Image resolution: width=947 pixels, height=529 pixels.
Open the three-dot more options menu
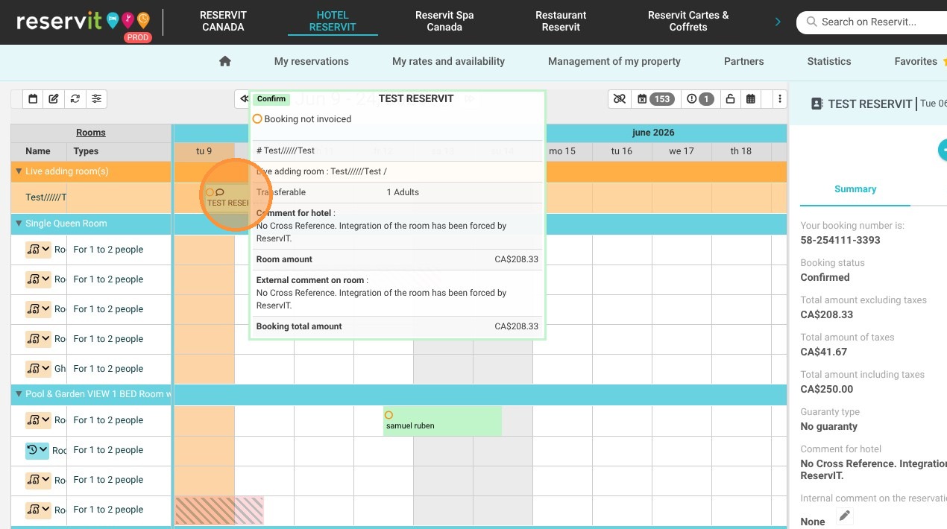click(x=779, y=98)
